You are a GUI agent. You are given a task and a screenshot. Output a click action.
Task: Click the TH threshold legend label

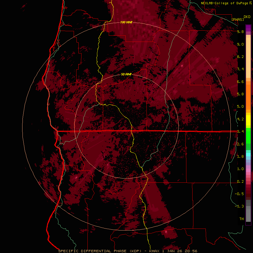click(x=241, y=219)
